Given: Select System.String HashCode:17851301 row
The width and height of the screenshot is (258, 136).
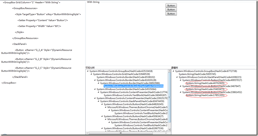Looking at the screenshot, I should point(205,95).
